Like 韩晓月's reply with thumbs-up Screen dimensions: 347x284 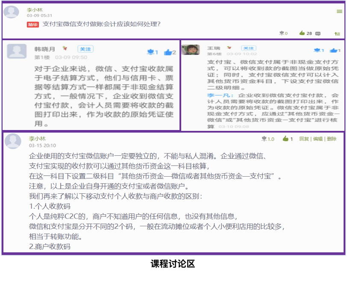(168, 52)
